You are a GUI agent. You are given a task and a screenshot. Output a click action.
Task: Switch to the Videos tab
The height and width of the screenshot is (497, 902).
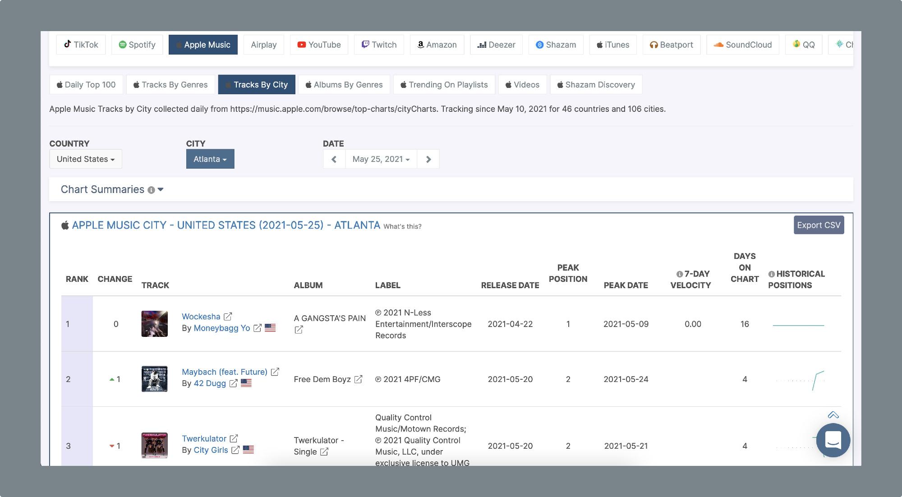pos(522,84)
